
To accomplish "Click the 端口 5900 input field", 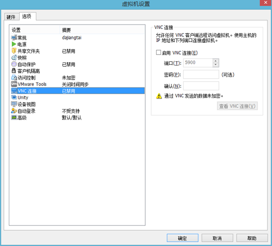I will [198, 63].
